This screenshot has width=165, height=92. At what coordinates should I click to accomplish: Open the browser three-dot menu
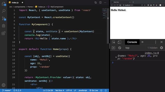[x=163, y=5]
